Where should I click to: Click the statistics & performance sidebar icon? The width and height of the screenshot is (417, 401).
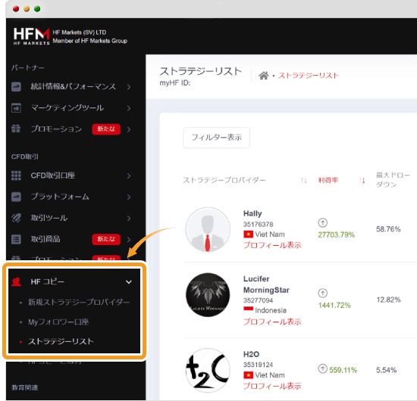coord(16,87)
